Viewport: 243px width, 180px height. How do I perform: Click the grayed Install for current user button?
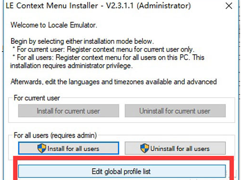tap(69, 111)
